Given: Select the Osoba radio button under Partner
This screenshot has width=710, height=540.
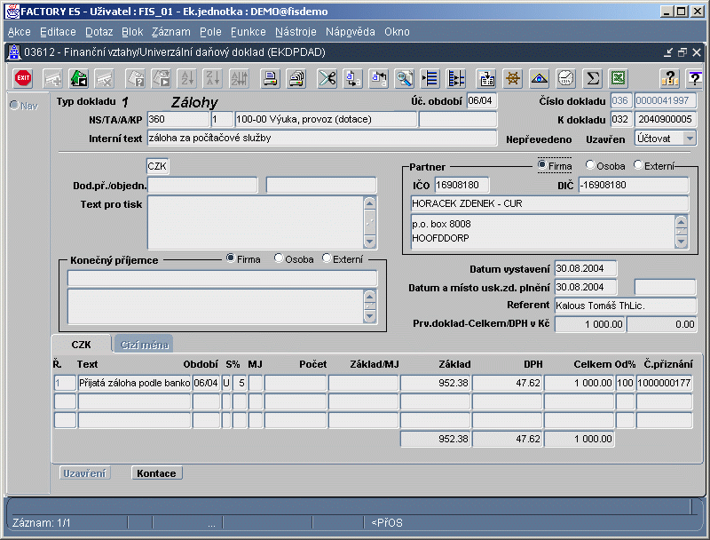Looking at the screenshot, I should tap(590, 165).
